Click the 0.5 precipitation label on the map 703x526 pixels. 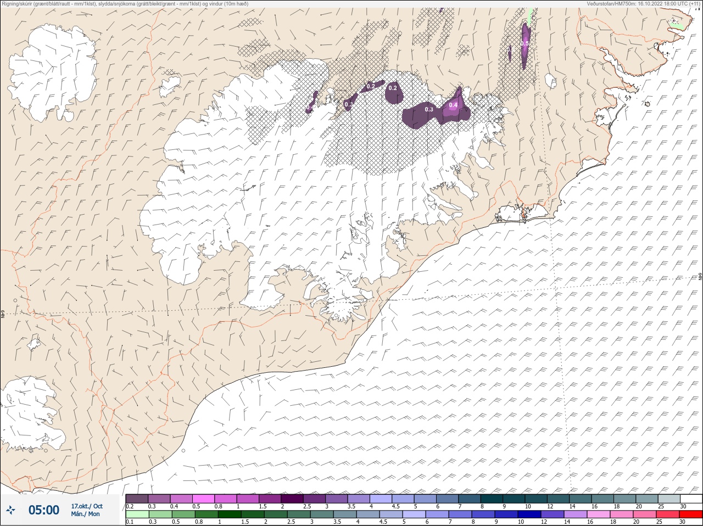pos(525,43)
